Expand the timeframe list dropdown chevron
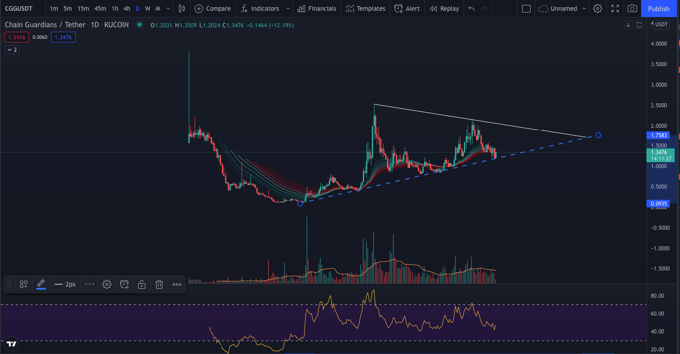The width and height of the screenshot is (680, 354). pos(168,8)
